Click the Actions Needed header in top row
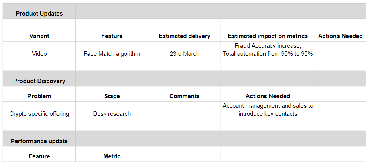Viewport: 370px width, 164px height. pyautogui.click(x=340, y=36)
